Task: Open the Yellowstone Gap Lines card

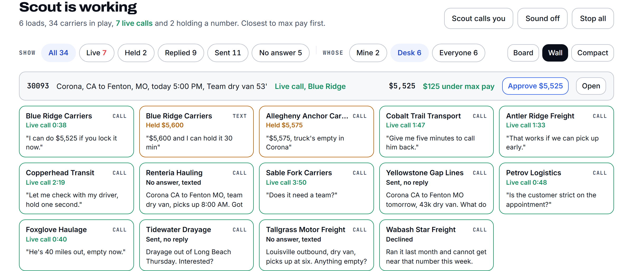Action: [x=436, y=188]
